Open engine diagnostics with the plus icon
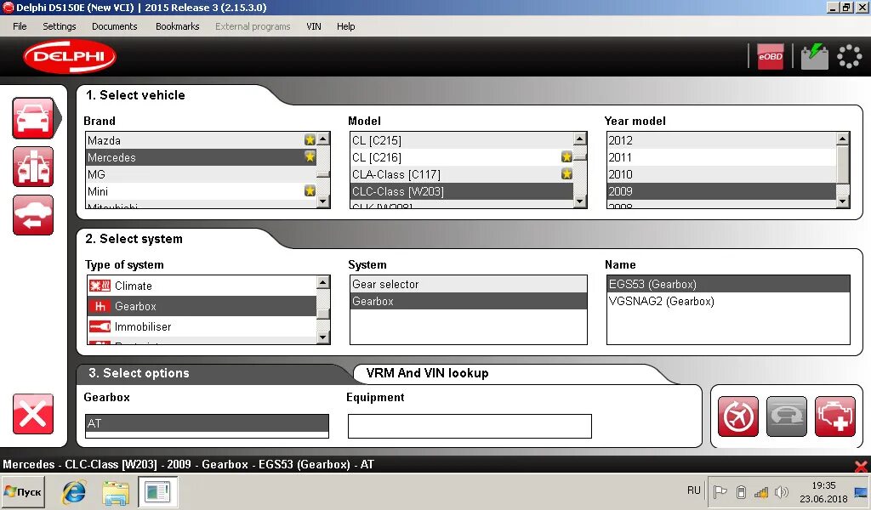 coord(835,416)
